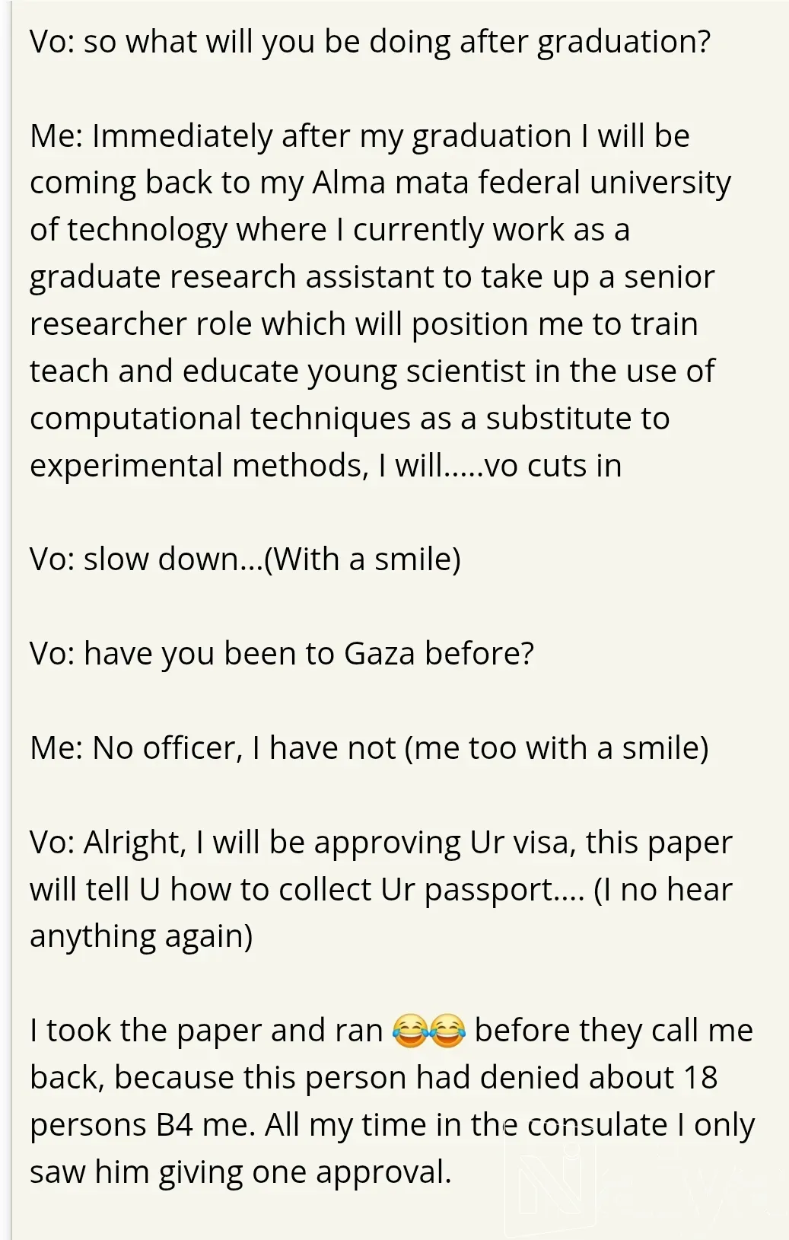Click the line 'Vo: so what will you be doing after graduation?'
Viewport: 789px width, 1240px height.
(x=370, y=43)
